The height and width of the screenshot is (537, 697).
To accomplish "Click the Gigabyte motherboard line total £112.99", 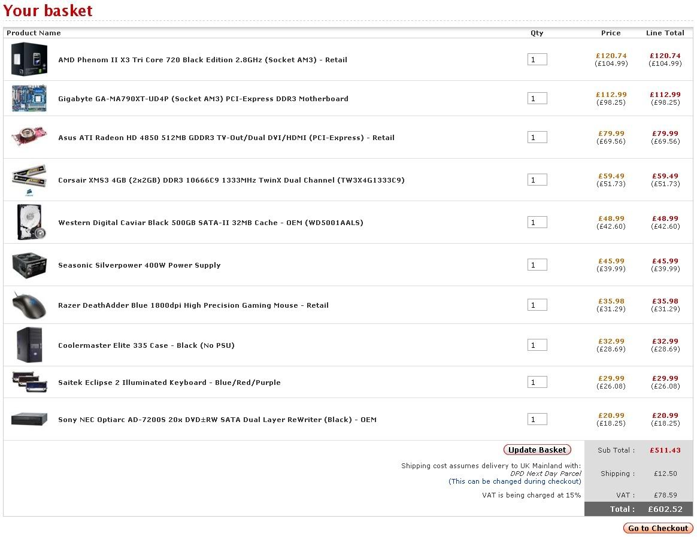I will 665,95.
